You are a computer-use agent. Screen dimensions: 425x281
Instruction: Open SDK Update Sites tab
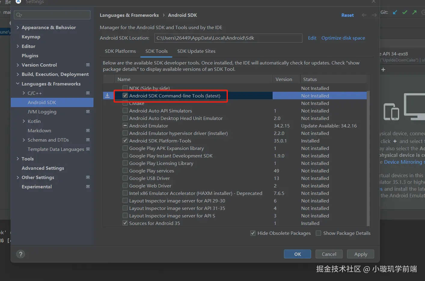pyautogui.click(x=196, y=51)
